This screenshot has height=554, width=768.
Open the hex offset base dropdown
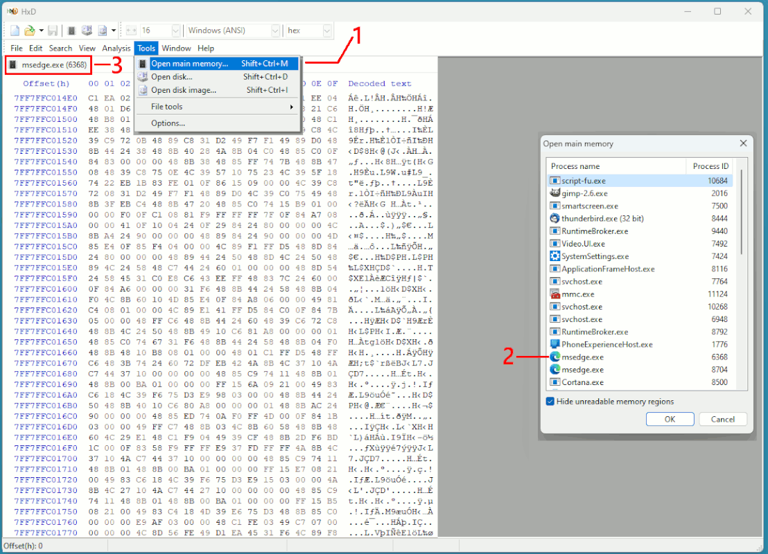tap(327, 30)
